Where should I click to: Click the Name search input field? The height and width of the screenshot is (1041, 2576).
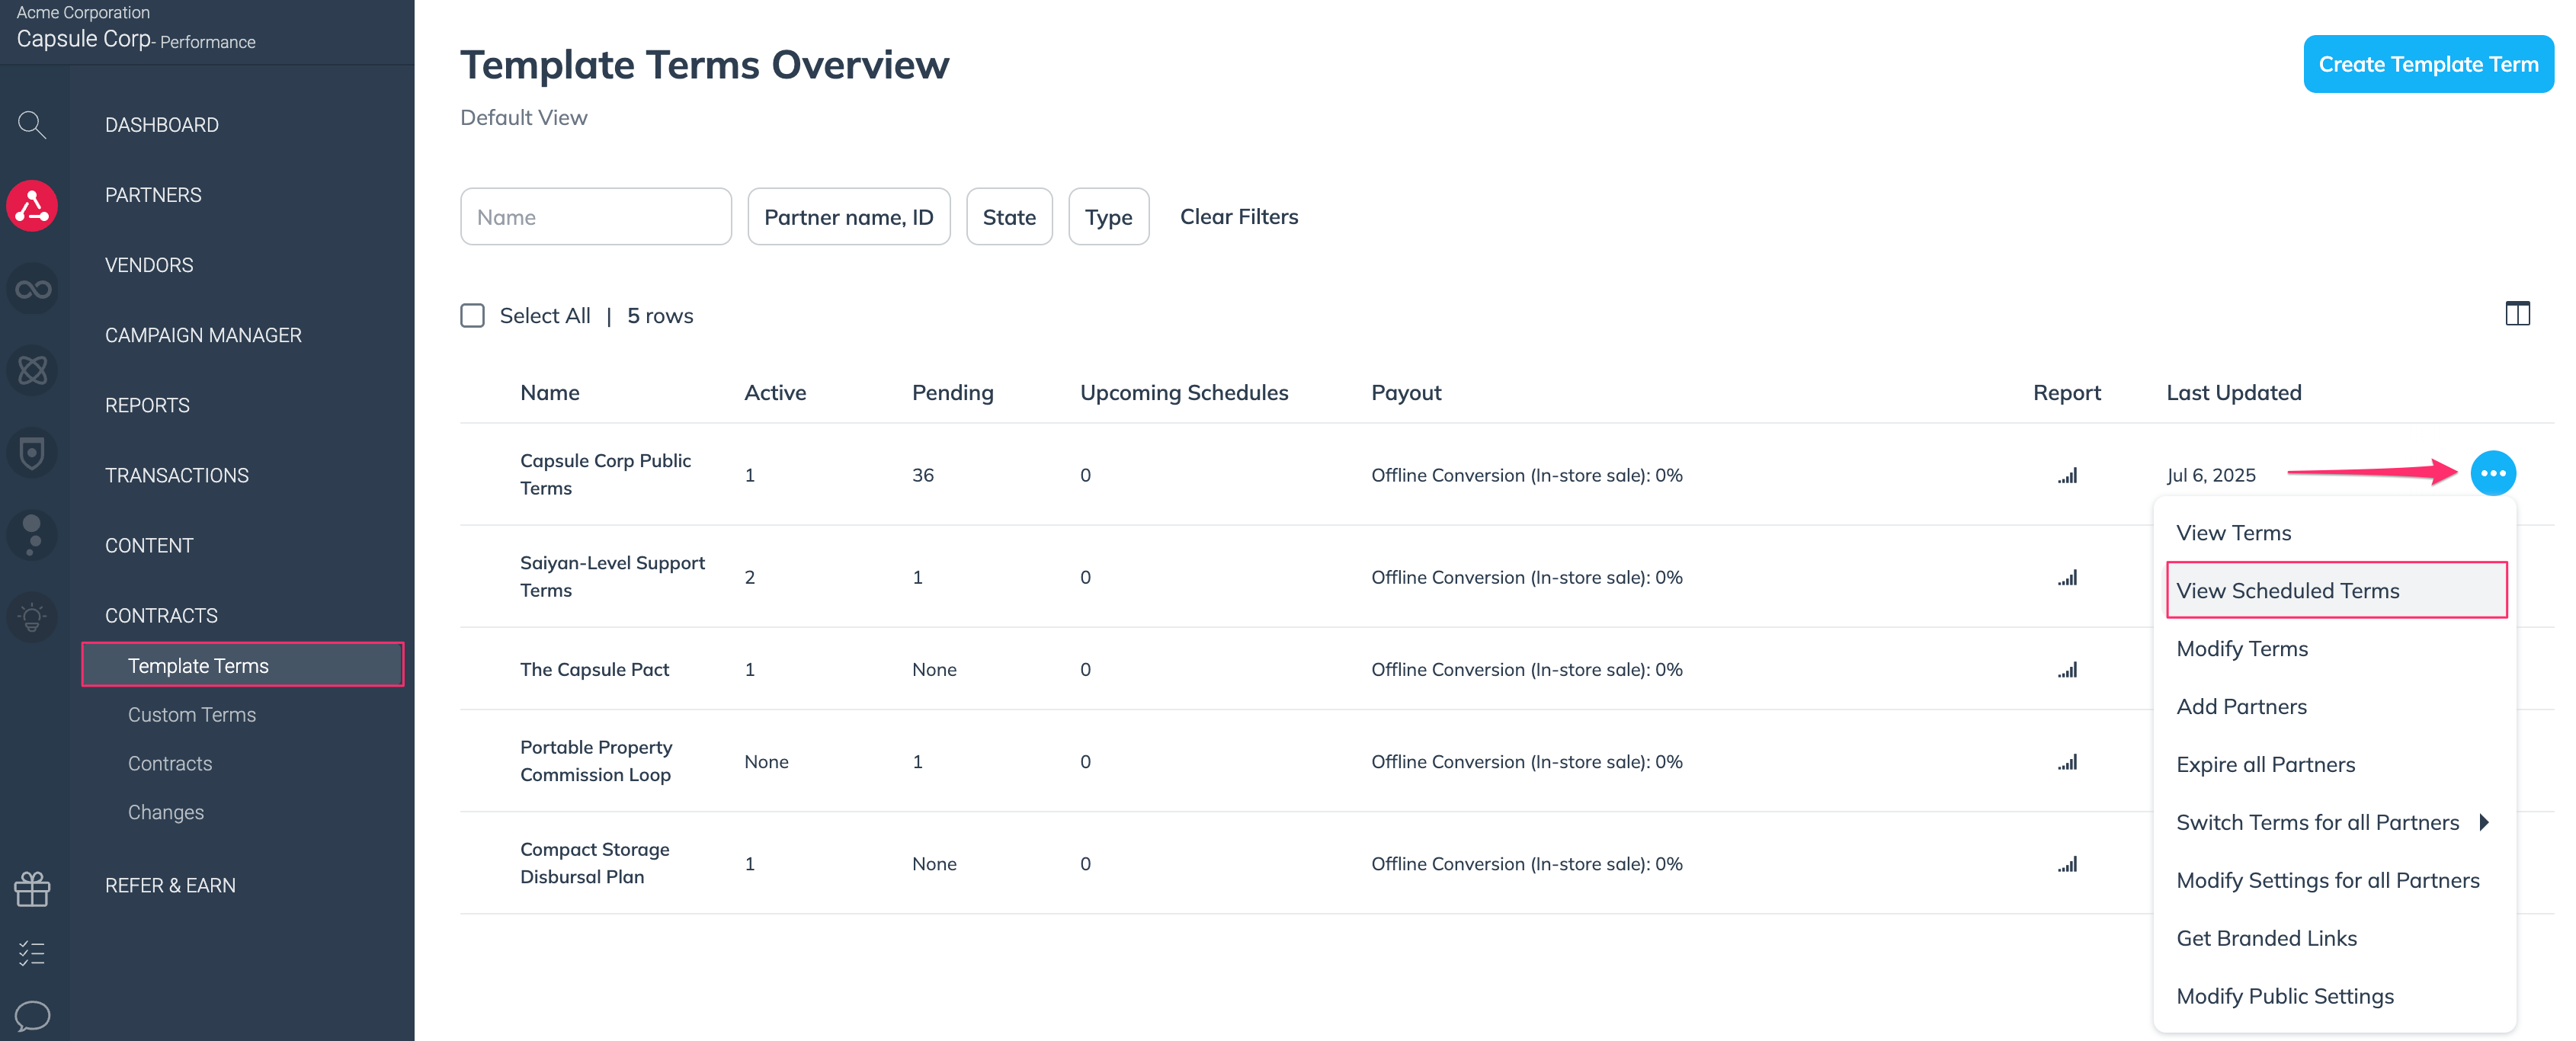click(595, 217)
